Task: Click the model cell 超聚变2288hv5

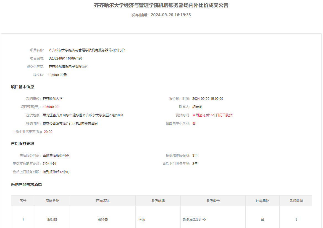Action: (194, 219)
